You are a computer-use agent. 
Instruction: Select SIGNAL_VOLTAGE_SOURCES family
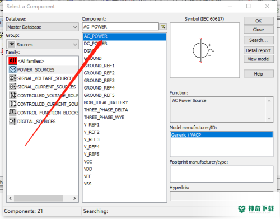click(x=43, y=78)
